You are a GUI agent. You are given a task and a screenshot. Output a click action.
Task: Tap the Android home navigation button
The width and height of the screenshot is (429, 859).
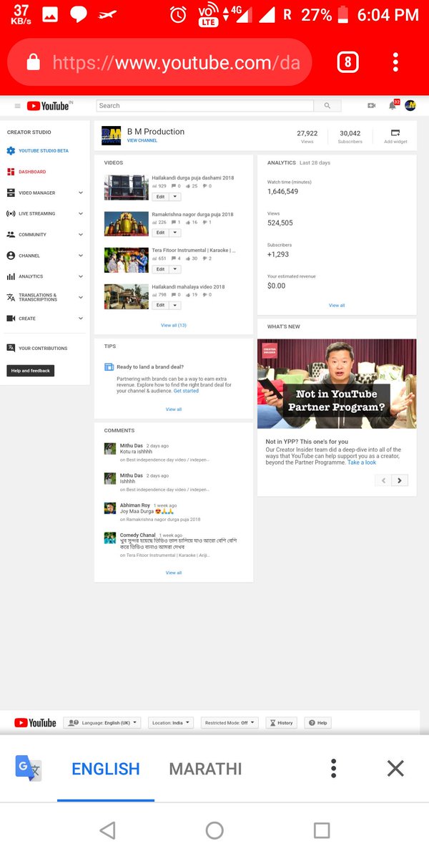(x=214, y=830)
